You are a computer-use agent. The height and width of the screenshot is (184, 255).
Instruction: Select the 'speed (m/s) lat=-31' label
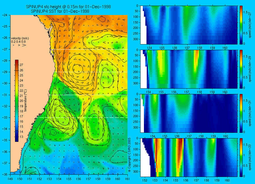click(x=250, y=113)
